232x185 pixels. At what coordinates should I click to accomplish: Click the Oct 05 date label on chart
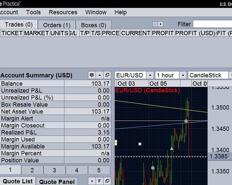158,84
